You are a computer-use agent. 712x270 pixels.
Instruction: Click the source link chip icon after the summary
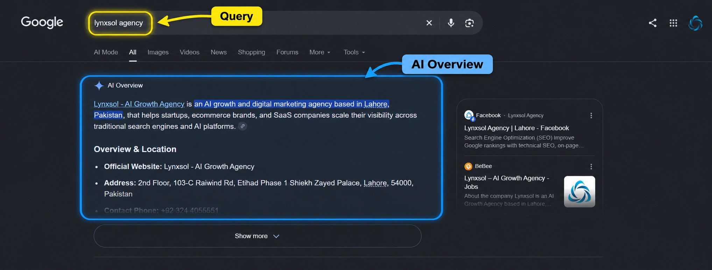(242, 126)
